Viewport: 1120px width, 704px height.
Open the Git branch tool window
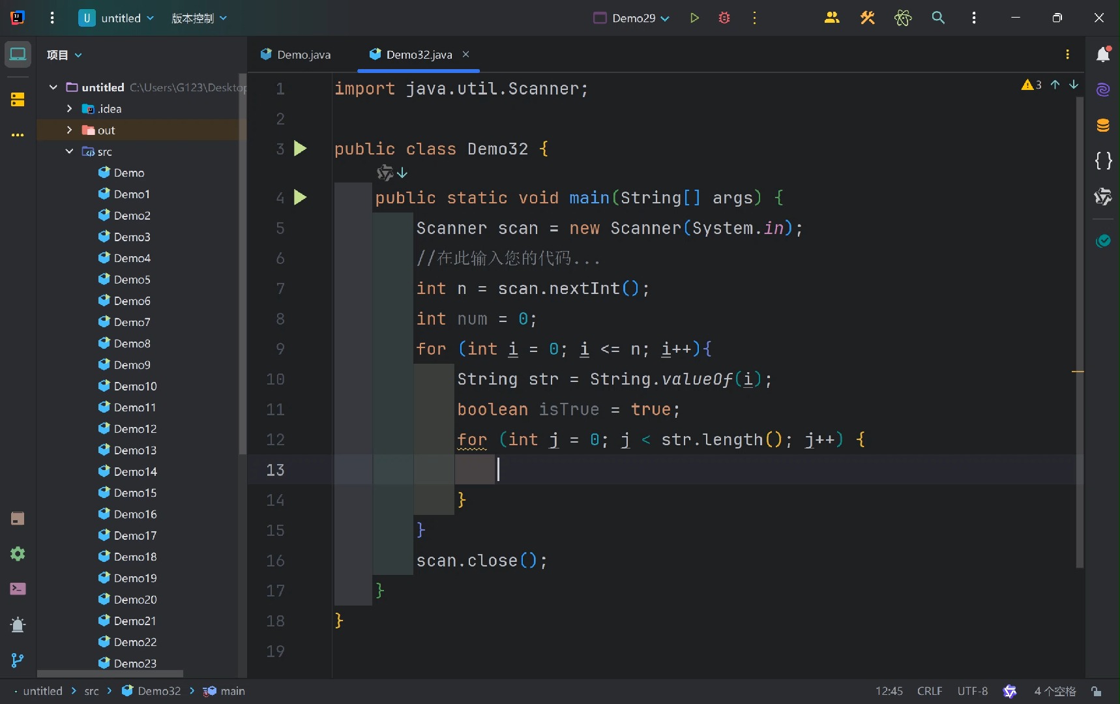(x=18, y=660)
